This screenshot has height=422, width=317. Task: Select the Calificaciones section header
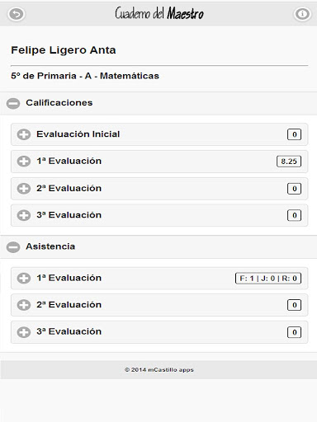pyautogui.click(x=158, y=103)
